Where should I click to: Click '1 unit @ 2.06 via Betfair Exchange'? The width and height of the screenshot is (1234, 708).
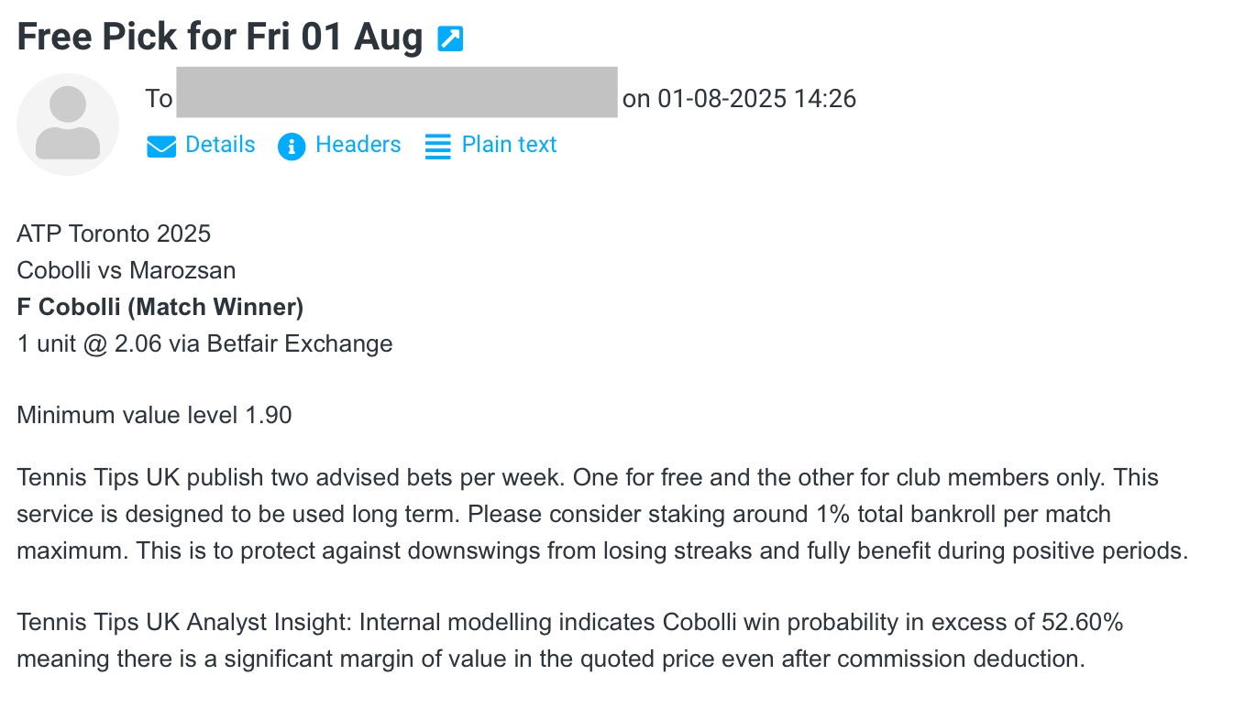click(x=204, y=343)
